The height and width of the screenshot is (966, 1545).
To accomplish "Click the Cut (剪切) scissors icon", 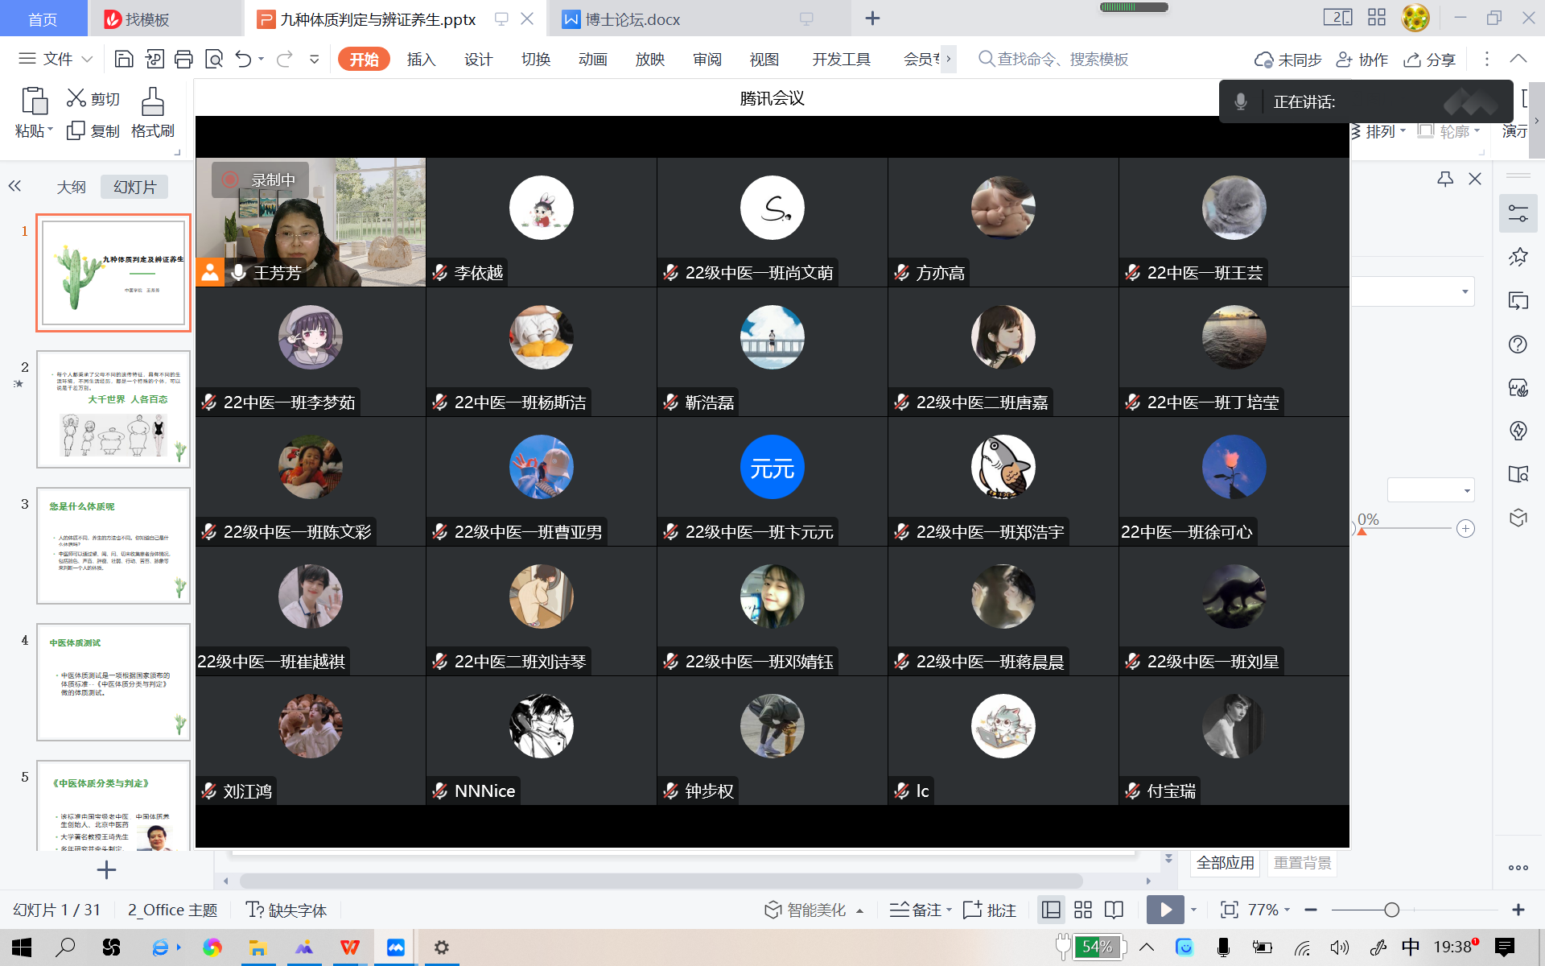I will [76, 98].
